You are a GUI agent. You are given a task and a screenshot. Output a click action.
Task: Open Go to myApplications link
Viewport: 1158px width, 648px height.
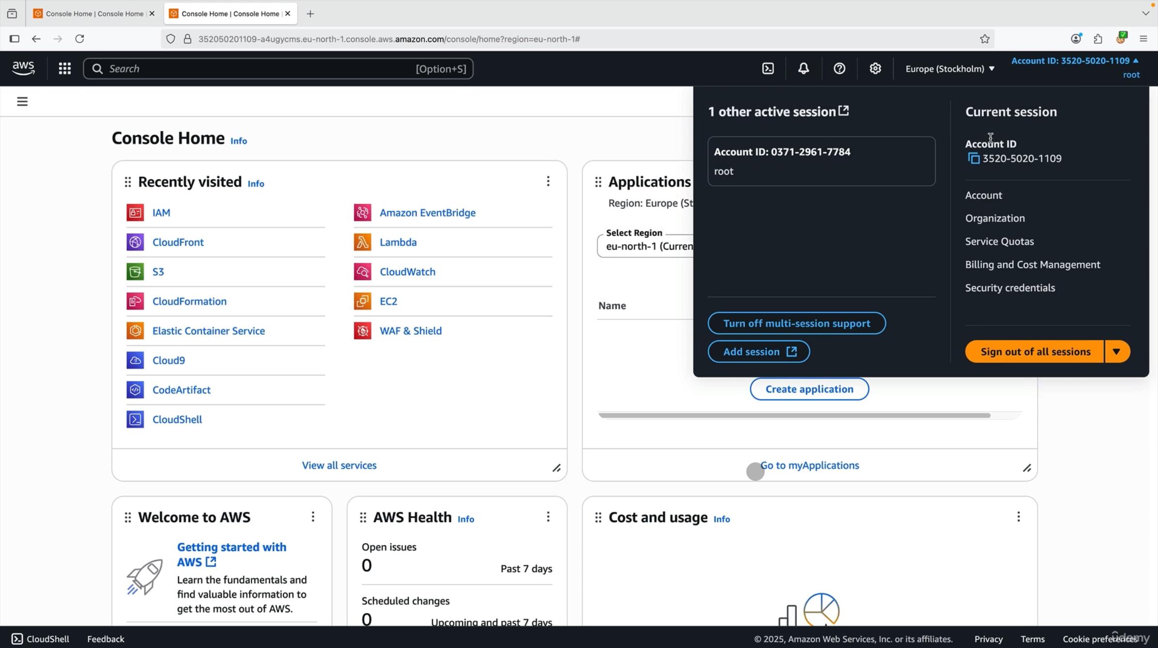[x=809, y=465]
